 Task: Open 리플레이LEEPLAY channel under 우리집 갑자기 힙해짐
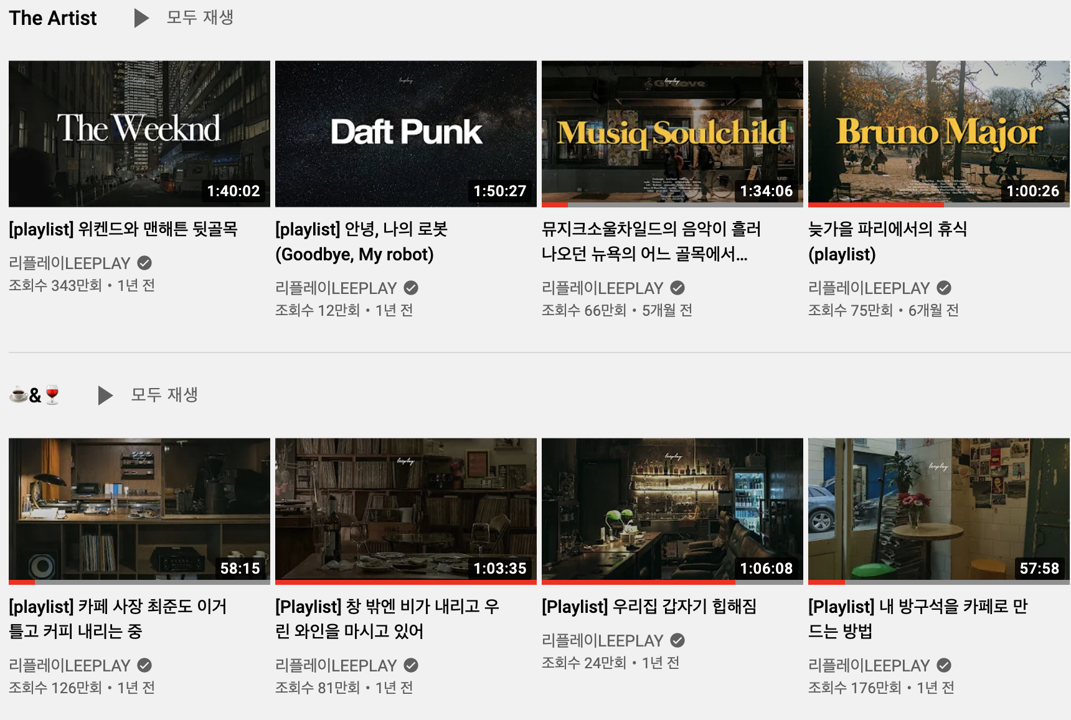pos(603,640)
